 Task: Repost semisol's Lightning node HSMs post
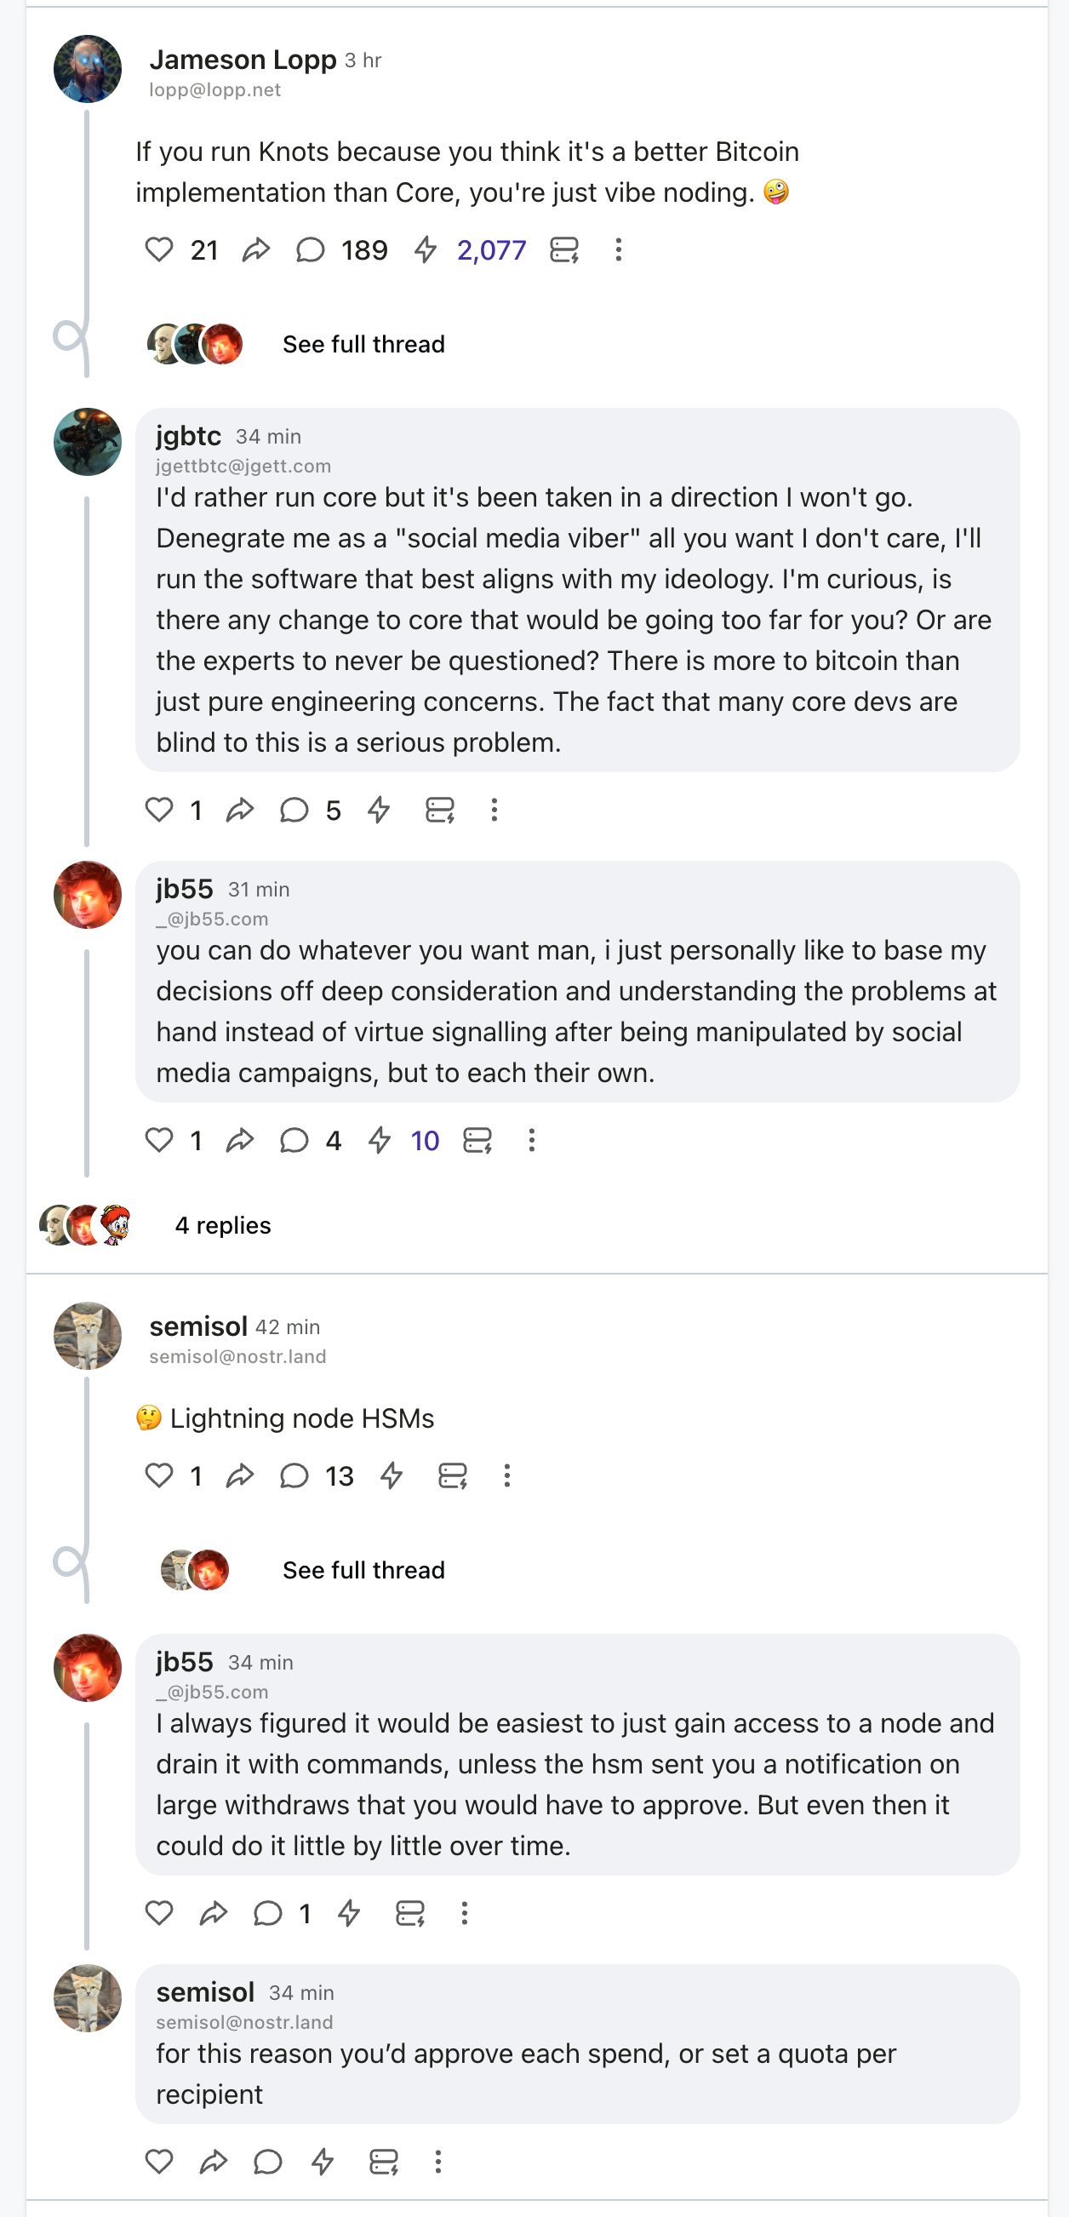point(240,1476)
